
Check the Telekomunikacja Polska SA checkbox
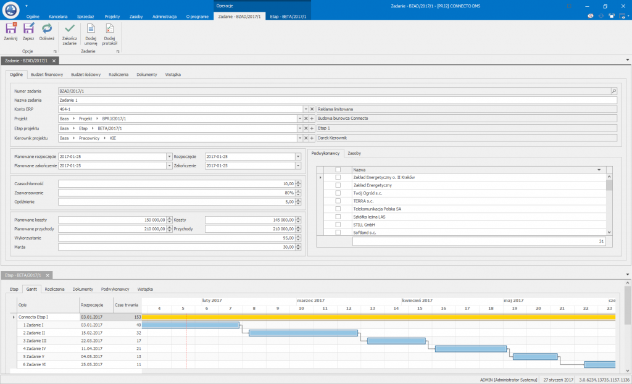pos(338,209)
